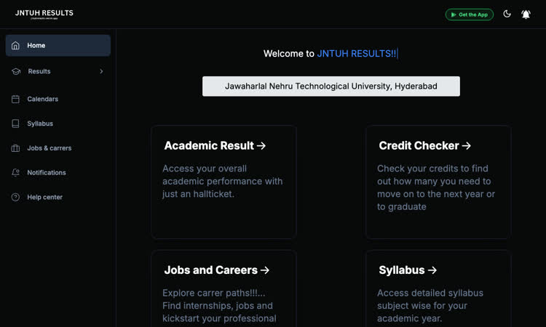Toggle dark mode with the moon icon

point(507,14)
